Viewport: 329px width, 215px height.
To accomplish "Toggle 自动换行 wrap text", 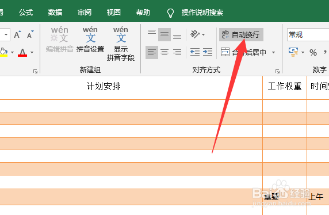I will click(x=242, y=35).
